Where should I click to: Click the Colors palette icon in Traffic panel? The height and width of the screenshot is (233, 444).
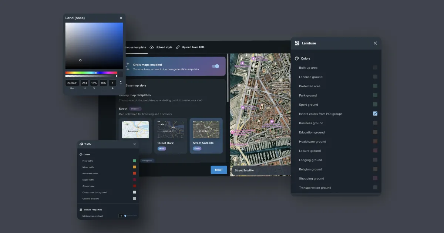click(x=81, y=155)
